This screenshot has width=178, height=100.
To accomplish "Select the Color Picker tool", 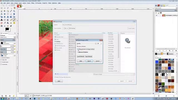I will (11, 11).
